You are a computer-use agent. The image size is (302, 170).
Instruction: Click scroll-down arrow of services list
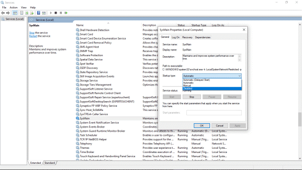[x=300, y=159]
